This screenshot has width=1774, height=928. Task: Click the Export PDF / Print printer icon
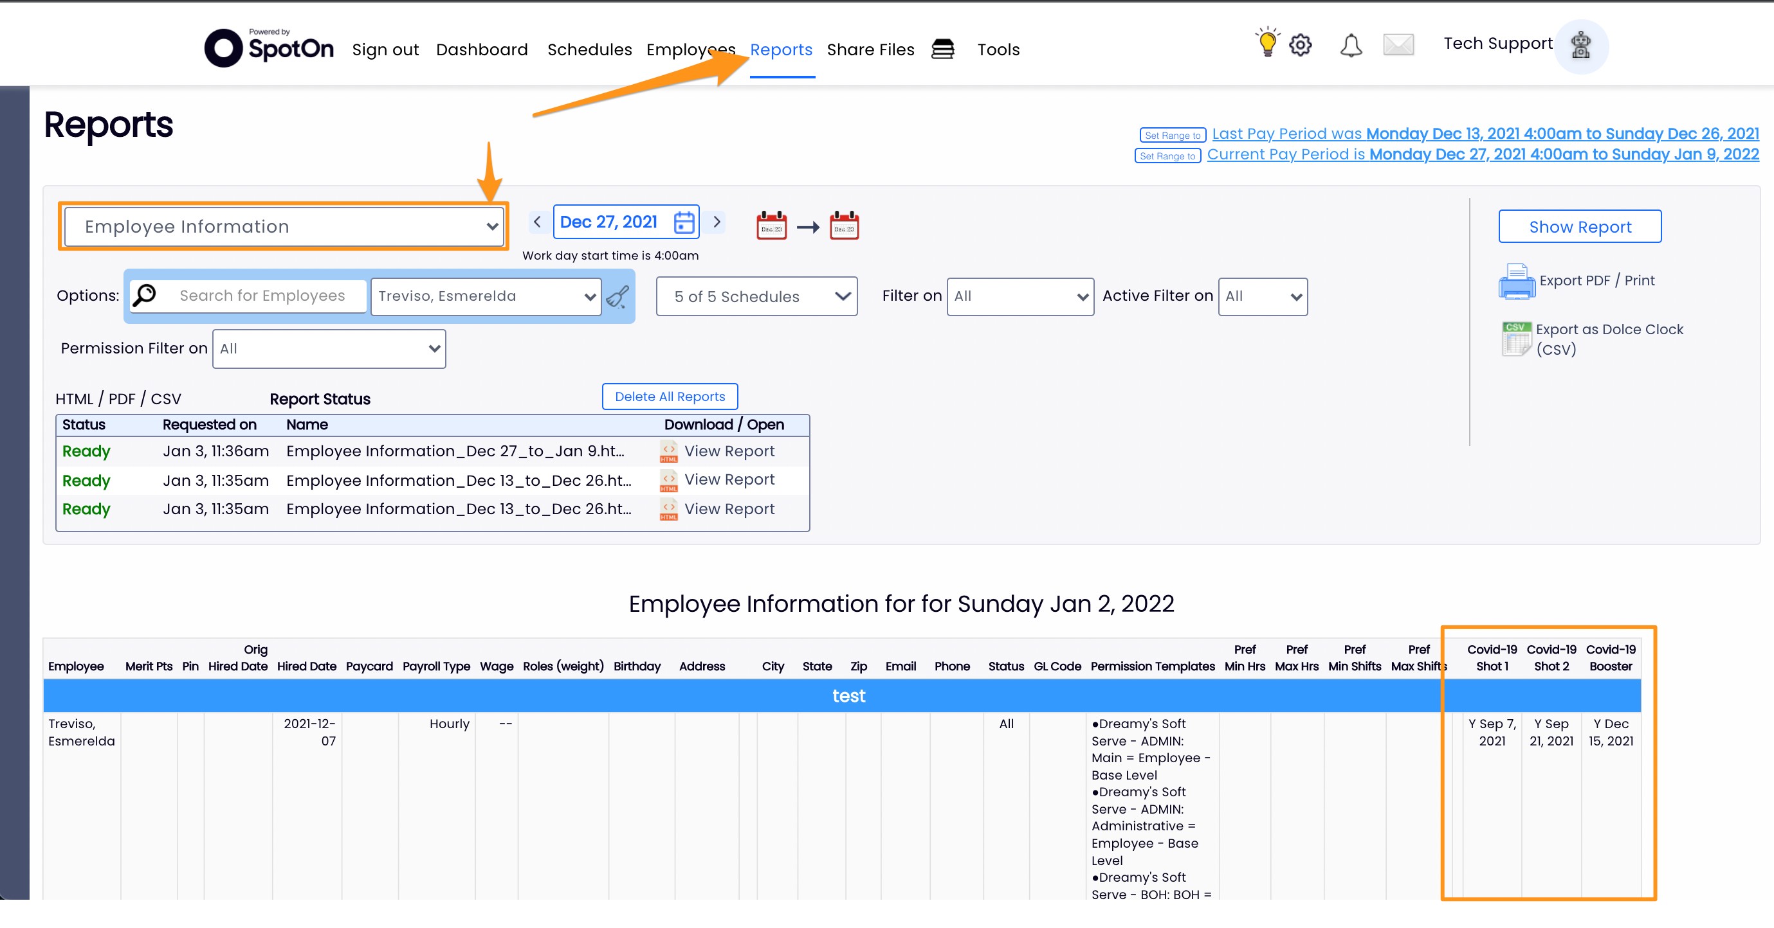(1517, 281)
